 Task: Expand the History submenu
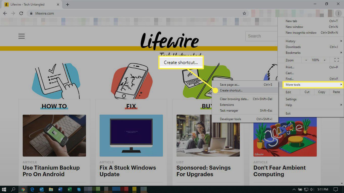click(311, 41)
